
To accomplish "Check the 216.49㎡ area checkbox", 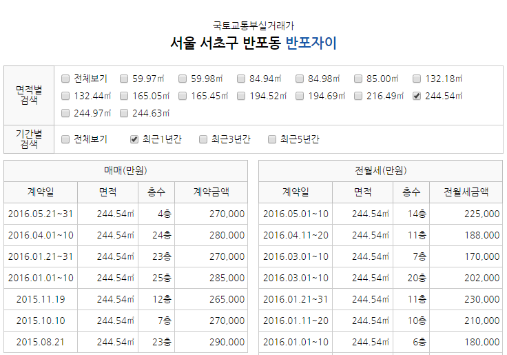I will pyautogui.click(x=358, y=96).
